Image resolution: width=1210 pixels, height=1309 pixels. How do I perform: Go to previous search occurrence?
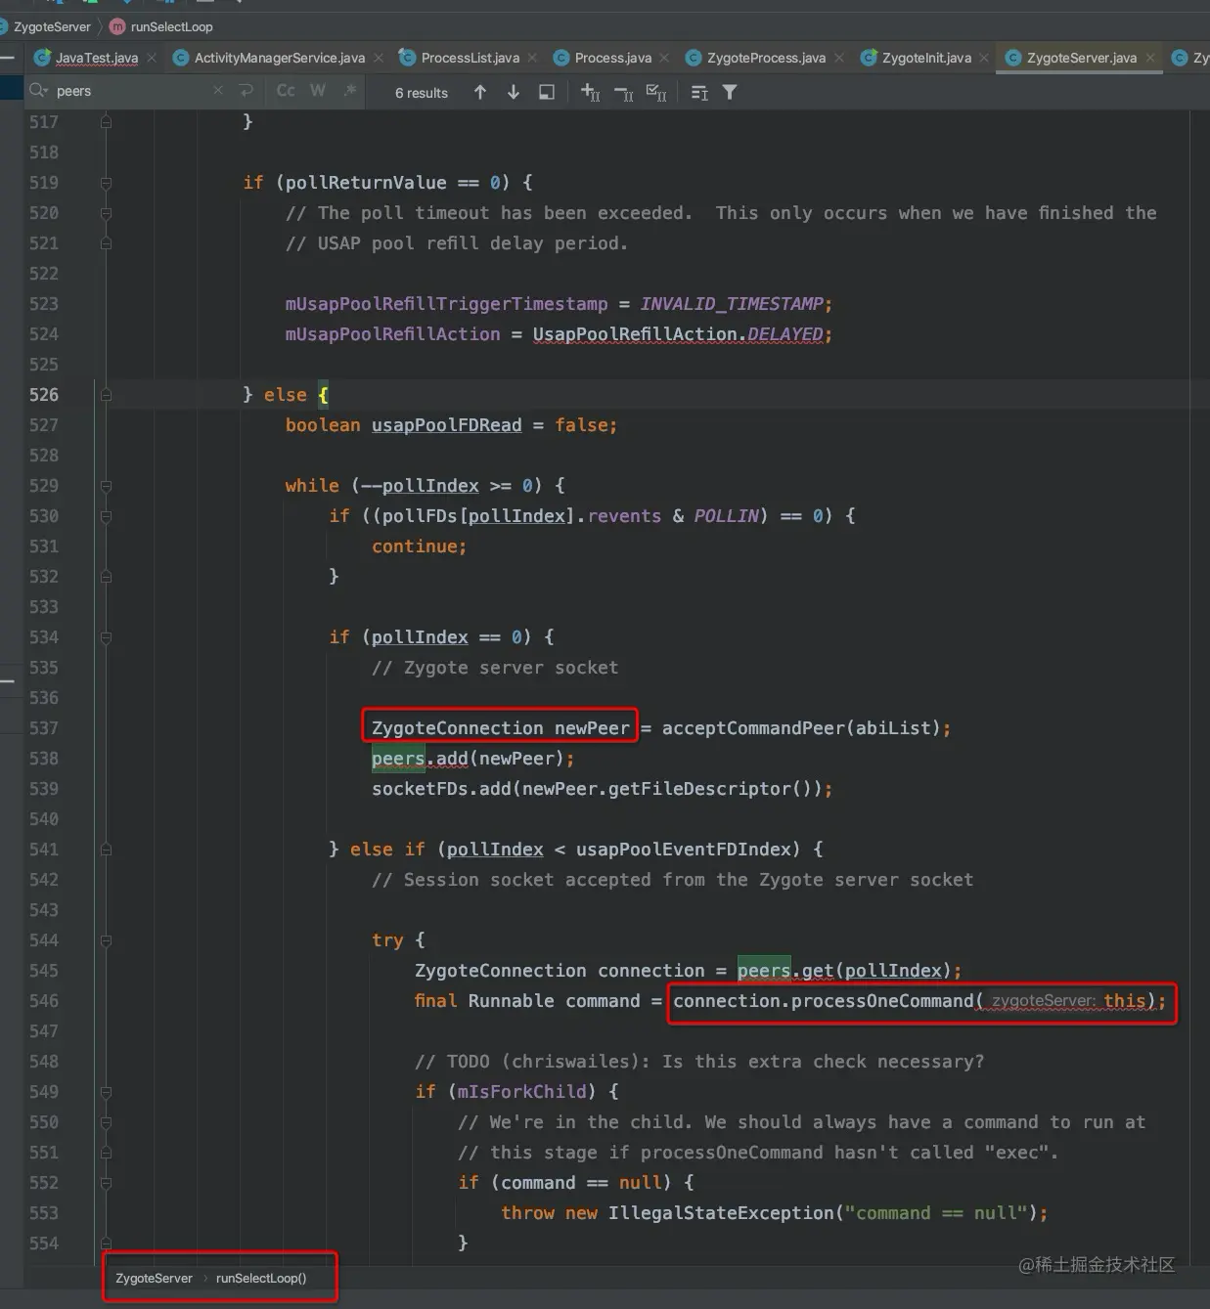pos(480,92)
